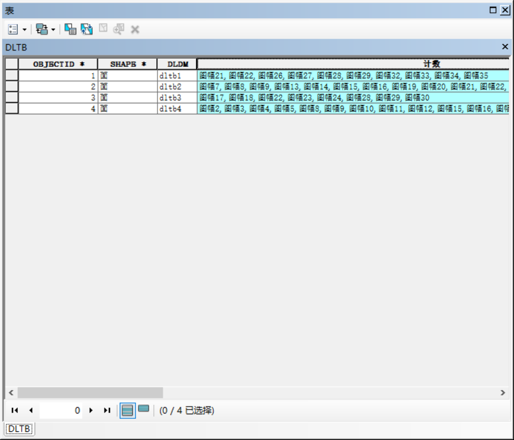Click the Delete Selected toolbar icon

(135, 30)
